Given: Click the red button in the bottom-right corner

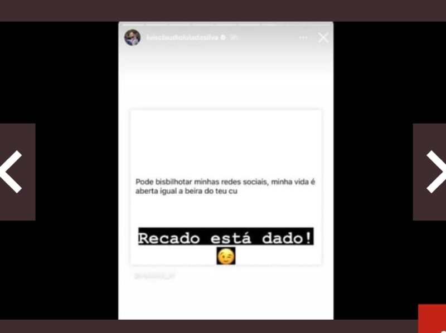Looking at the screenshot, I should (x=432, y=319).
